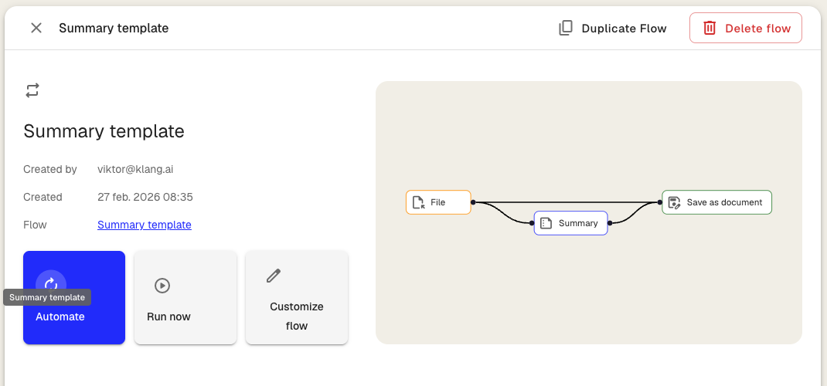Click the creation date 27 feb. 2026 08:35

(145, 197)
